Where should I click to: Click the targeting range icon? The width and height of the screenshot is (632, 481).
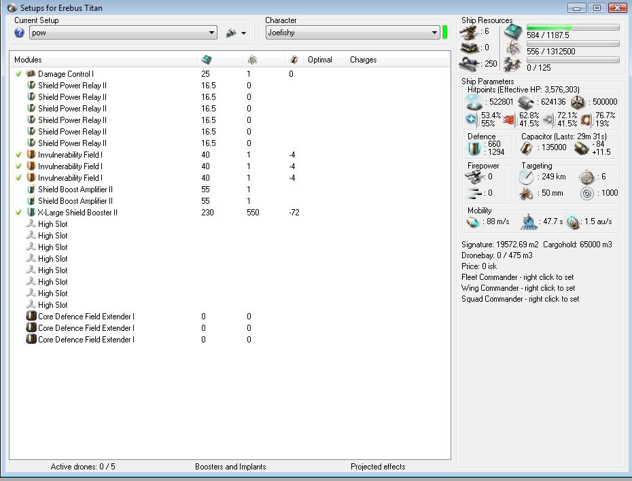(526, 177)
